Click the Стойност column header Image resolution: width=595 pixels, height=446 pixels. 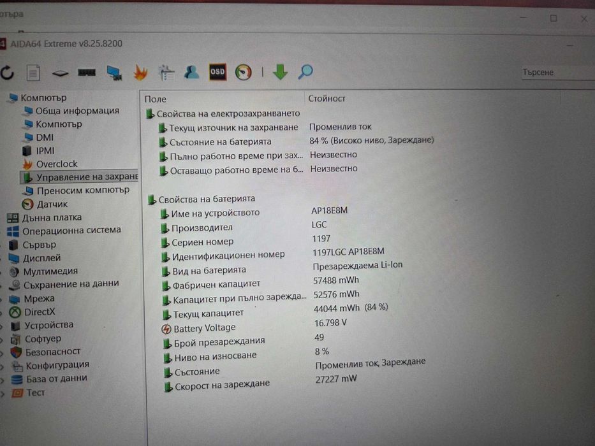(327, 99)
